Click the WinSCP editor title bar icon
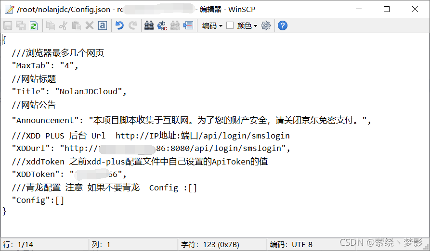This screenshot has width=430, height=251. tap(9, 9)
